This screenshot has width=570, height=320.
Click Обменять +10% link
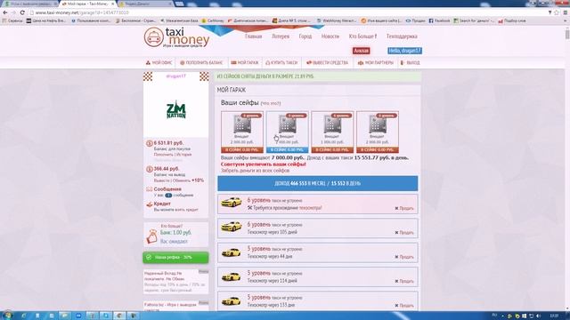[188, 180]
